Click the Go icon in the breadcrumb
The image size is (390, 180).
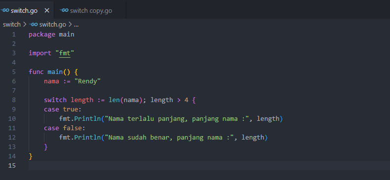point(34,25)
